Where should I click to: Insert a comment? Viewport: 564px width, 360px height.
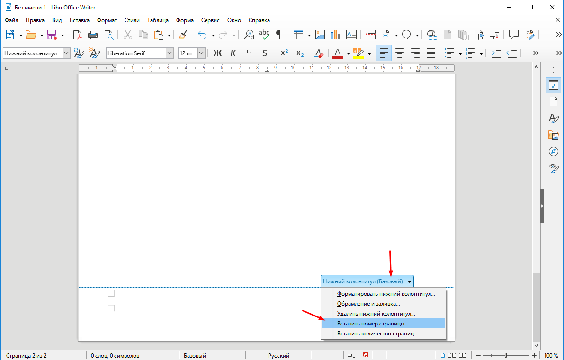tap(514, 35)
